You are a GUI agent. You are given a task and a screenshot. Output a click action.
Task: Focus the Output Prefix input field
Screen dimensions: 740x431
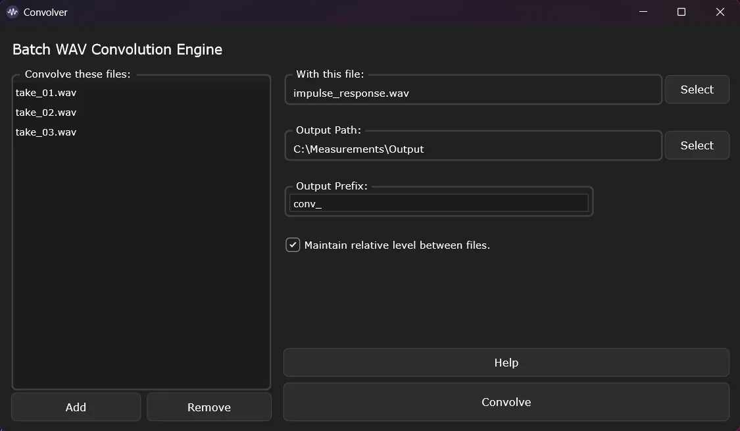point(439,204)
